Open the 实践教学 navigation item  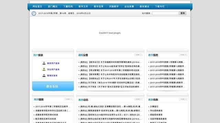[x=114, y=6]
